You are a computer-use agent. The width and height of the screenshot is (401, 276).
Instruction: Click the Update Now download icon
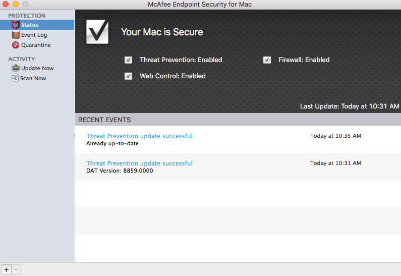[x=16, y=68]
